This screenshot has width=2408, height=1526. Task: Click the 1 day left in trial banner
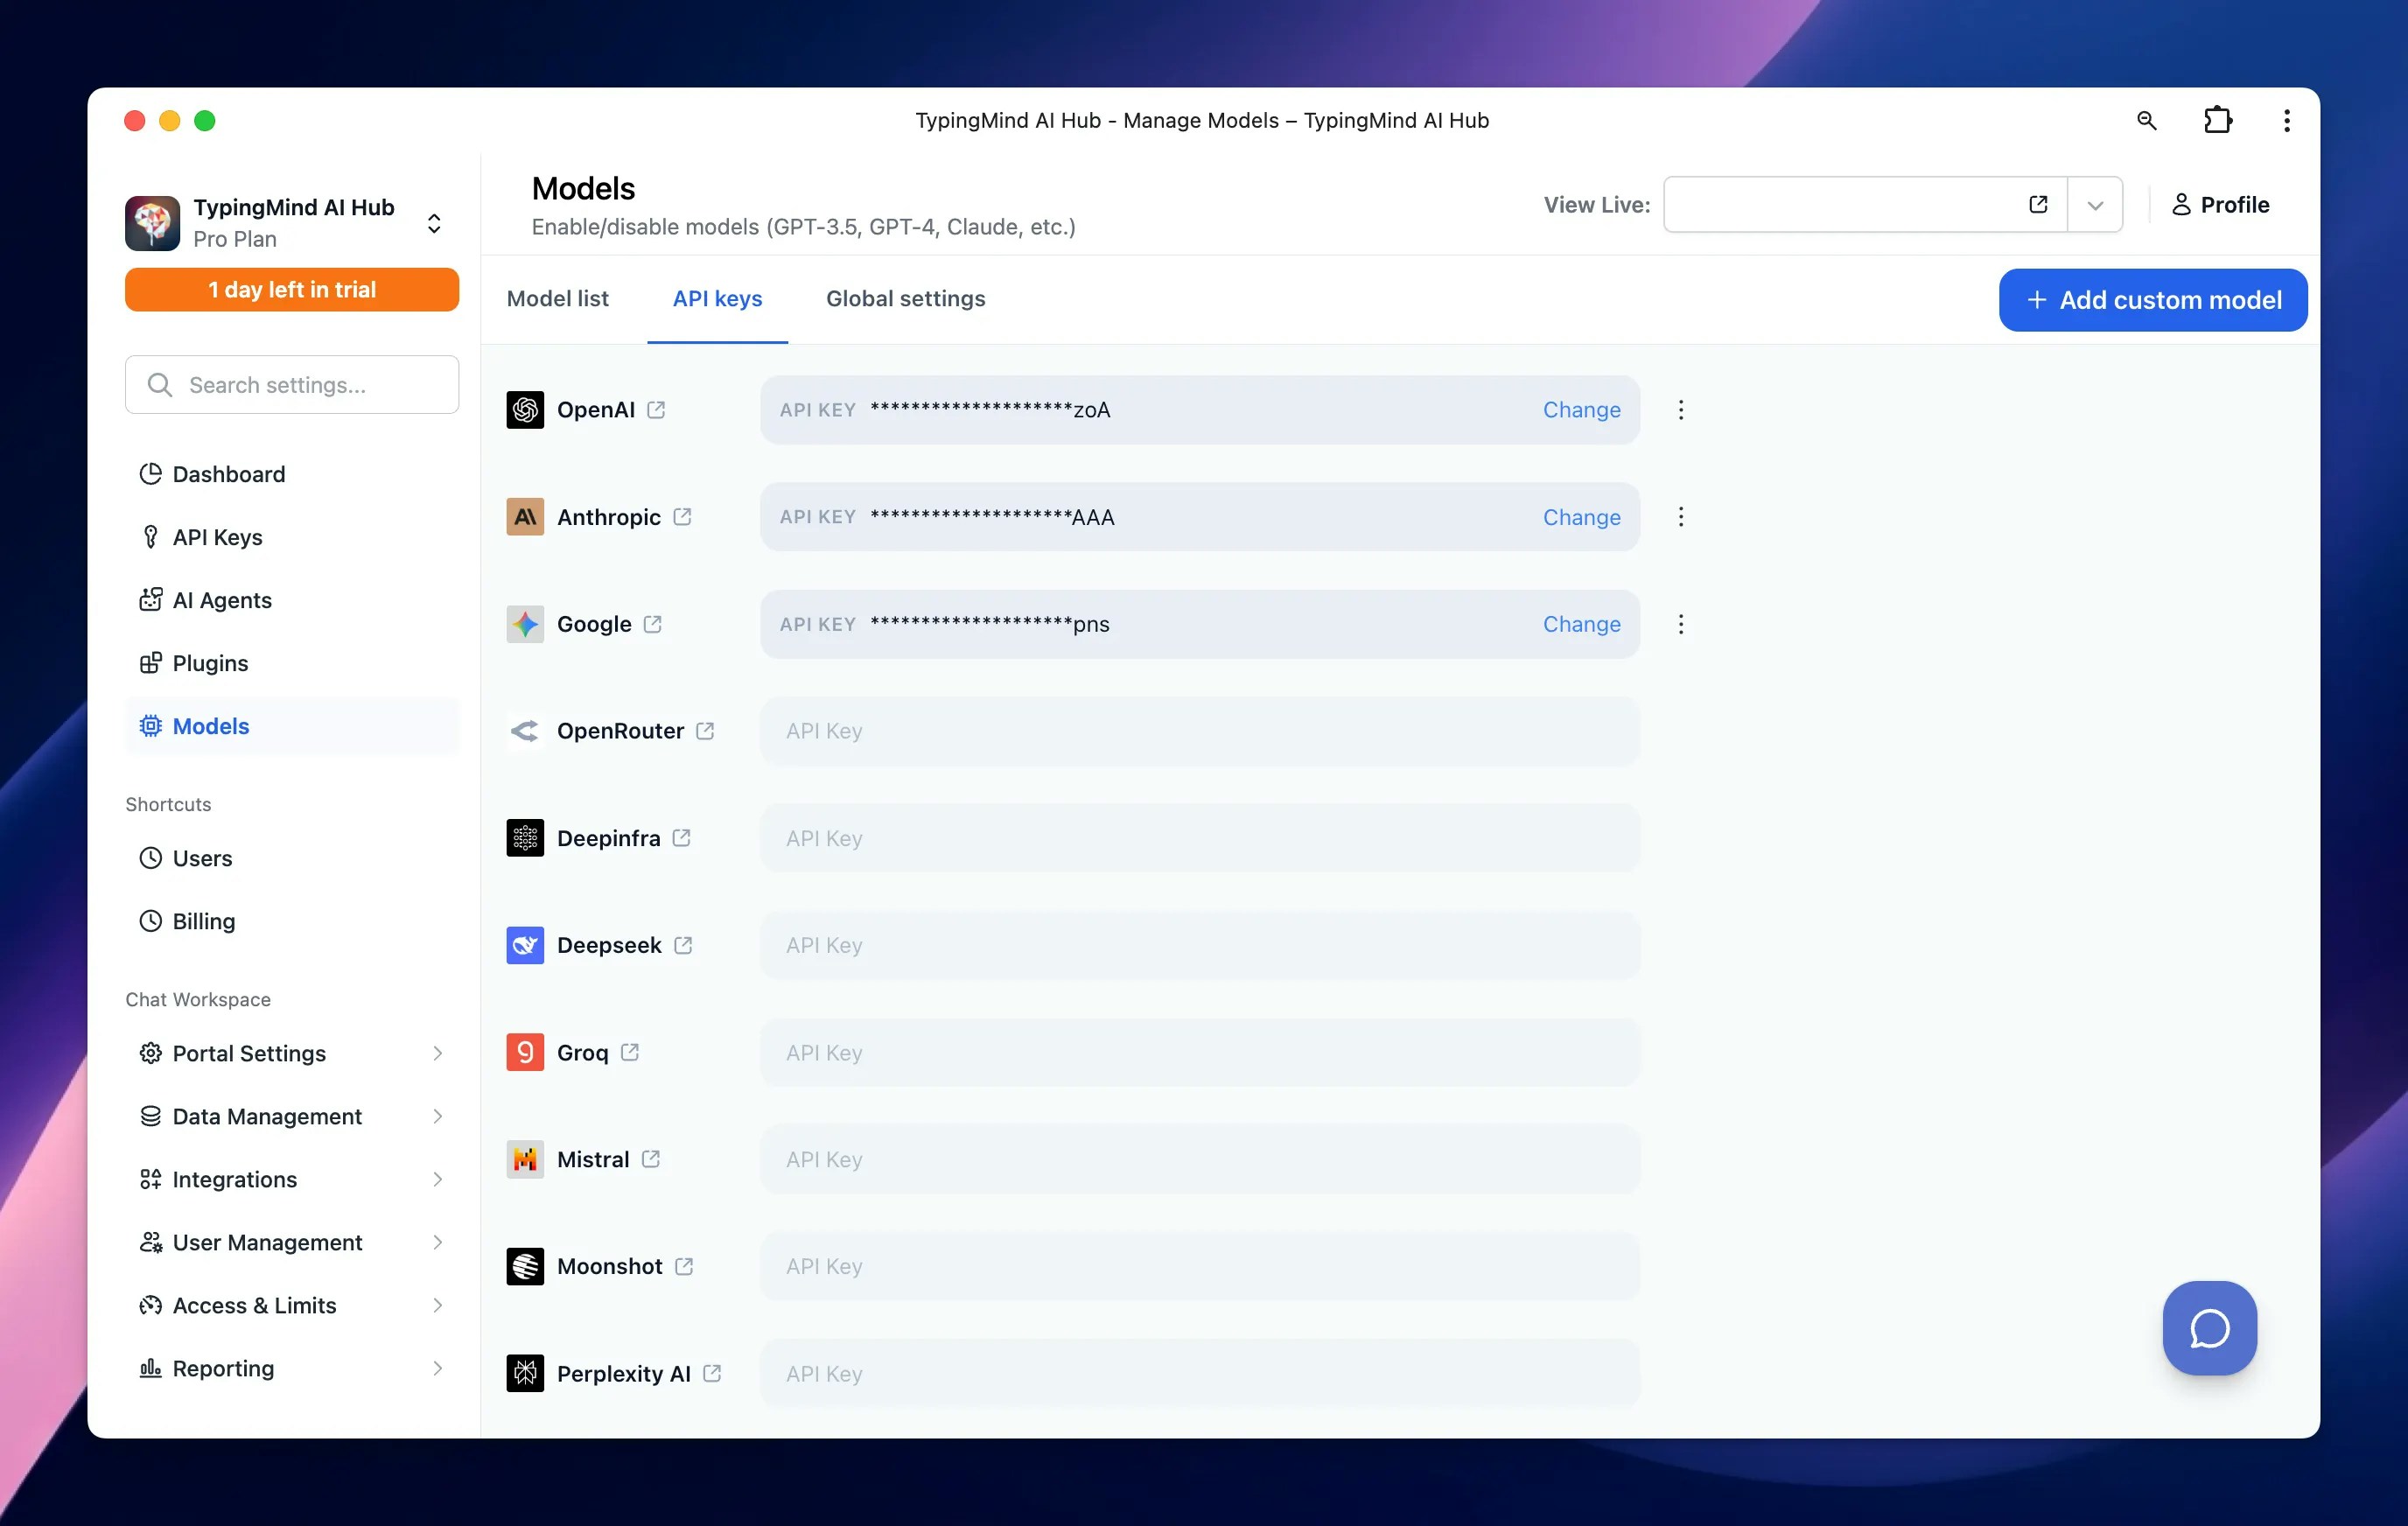[292, 290]
